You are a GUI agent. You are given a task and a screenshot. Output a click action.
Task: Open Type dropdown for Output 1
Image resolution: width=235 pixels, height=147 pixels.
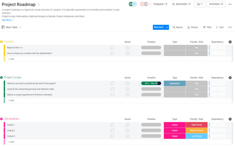[175, 125]
